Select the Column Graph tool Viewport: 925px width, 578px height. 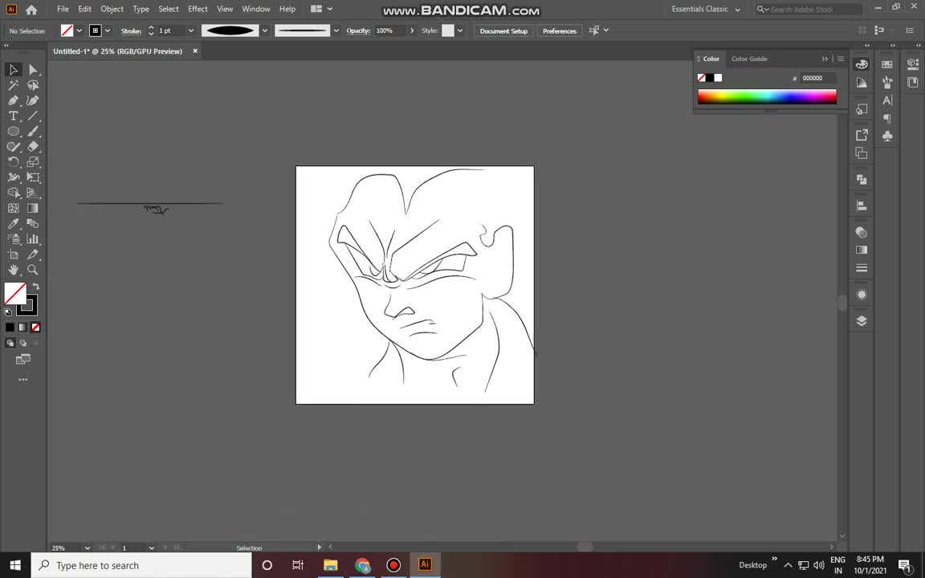(33, 239)
